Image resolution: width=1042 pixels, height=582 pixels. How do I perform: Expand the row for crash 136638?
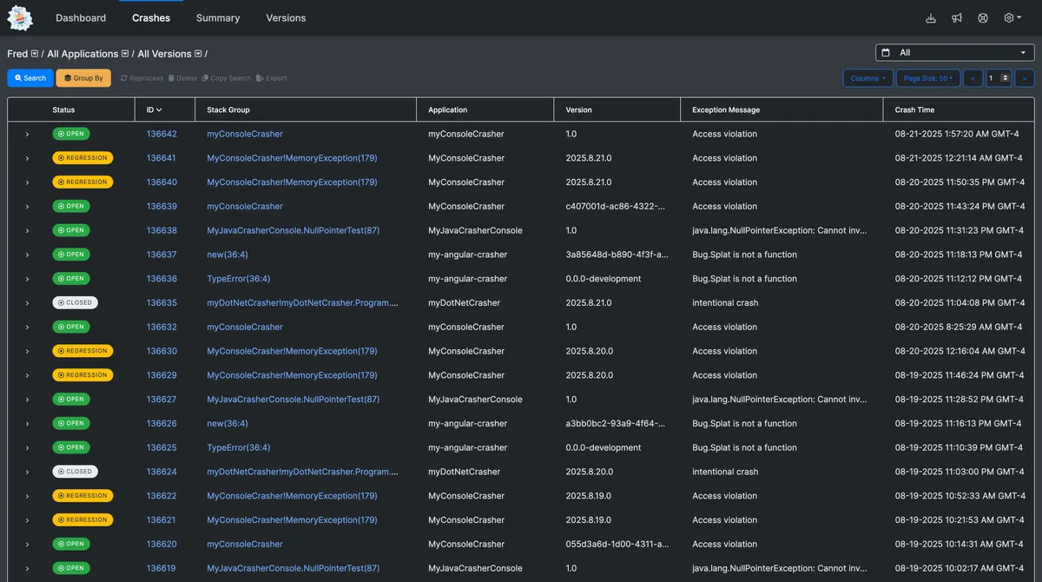(27, 231)
